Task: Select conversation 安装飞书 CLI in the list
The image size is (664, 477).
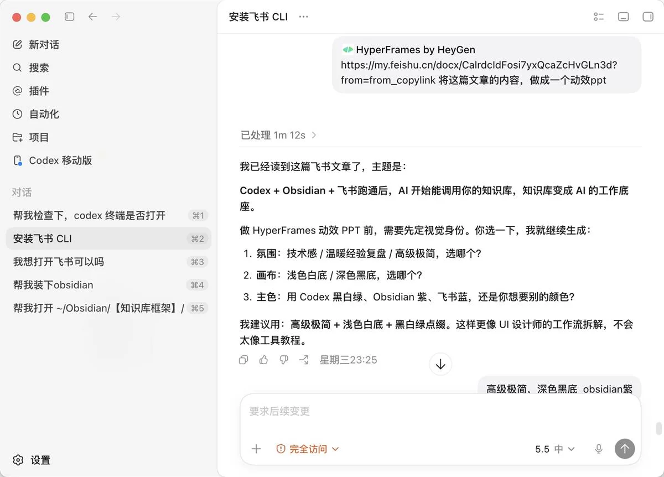Action: (x=108, y=239)
